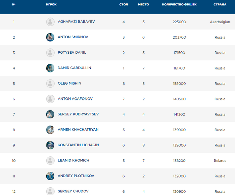Click table number 2 in Potysev Danil's row
Screen dimensions: 235x195
[124, 53]
